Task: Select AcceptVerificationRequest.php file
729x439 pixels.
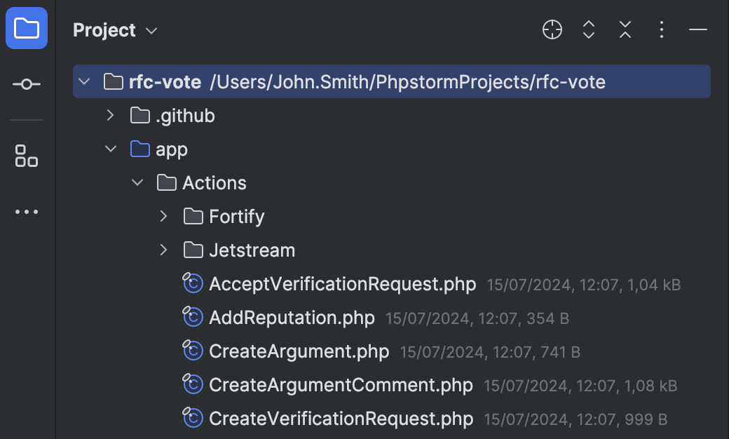Action: (x=342, y=284)
